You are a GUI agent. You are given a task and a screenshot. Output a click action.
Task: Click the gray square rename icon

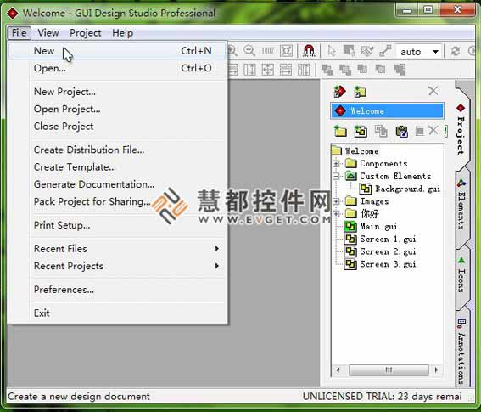[x=420, y=131]
